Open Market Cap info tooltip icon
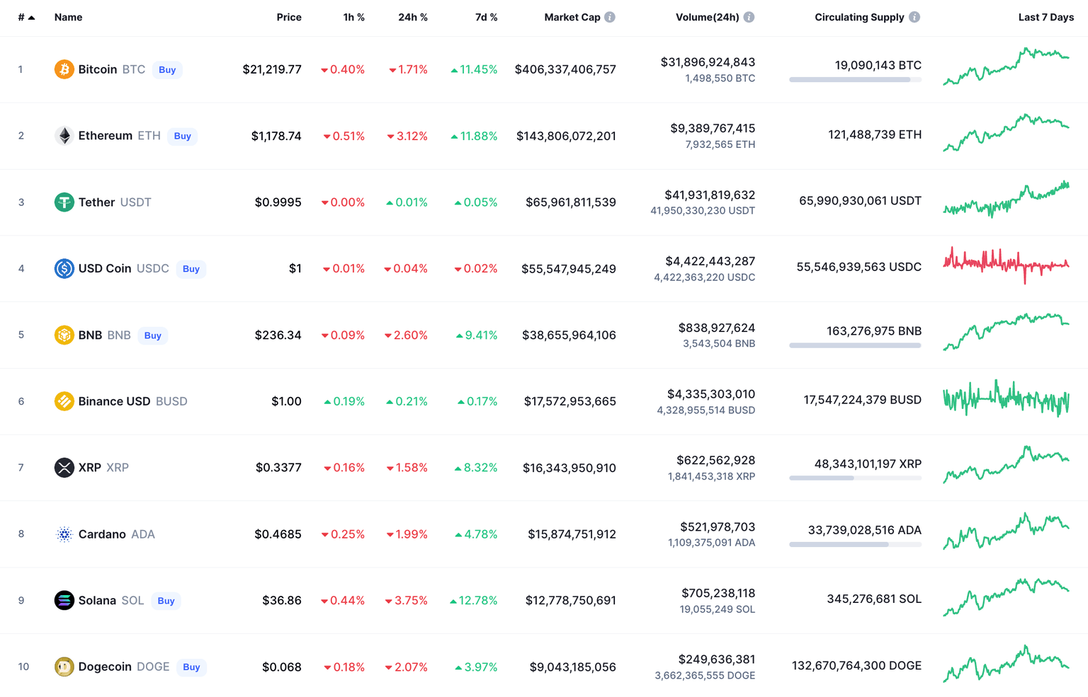Screen dimensions: 1088x697 [610, 17]
